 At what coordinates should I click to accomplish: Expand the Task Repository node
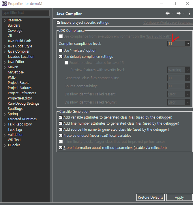[x=5, y=125]
